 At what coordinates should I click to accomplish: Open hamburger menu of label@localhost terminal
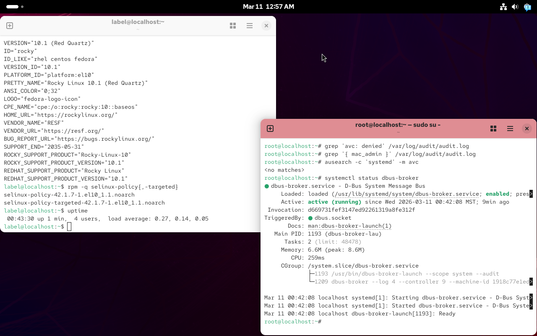pos(250,26)
